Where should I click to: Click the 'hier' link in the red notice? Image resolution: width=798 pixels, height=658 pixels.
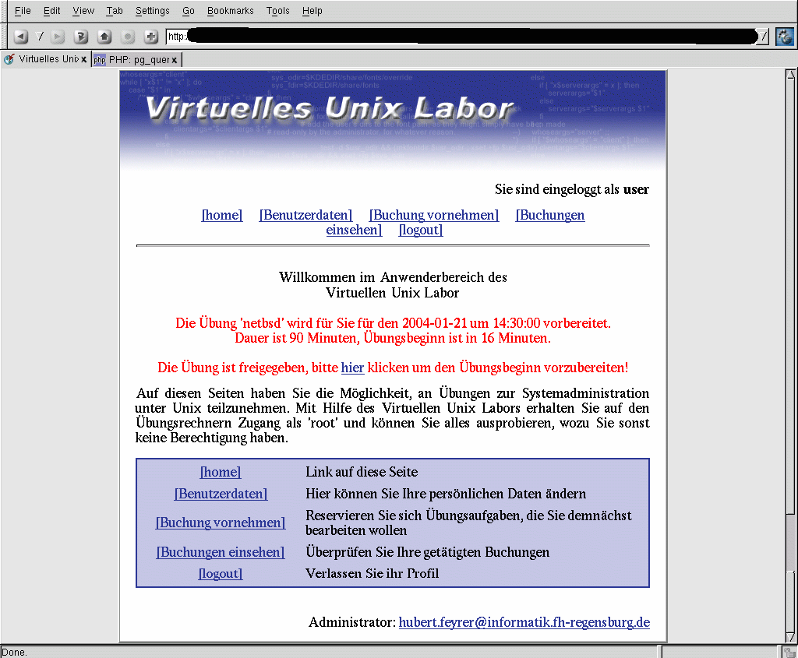click(353, 368)
